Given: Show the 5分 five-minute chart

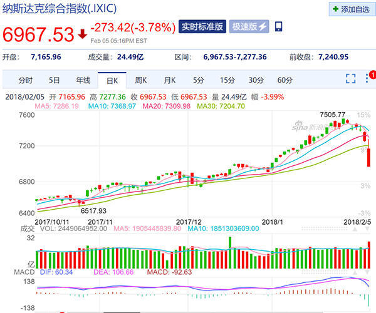Looking at the screenshot, I should [199, 80].
